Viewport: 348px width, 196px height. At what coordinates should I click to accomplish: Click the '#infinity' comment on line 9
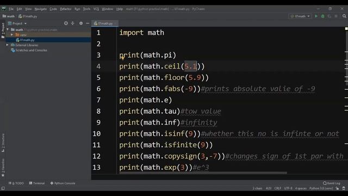(x=199, y=122)
